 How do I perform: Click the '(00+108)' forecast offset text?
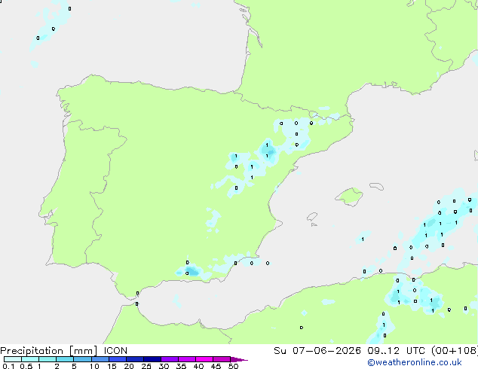coord(455,351)
